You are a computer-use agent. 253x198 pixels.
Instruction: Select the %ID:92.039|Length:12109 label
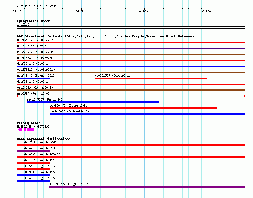pos(37,178)
